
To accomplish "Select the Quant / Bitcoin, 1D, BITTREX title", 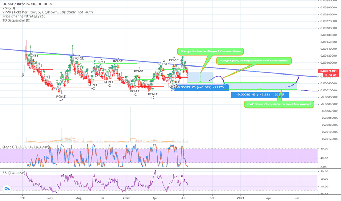I will [27, 4].
